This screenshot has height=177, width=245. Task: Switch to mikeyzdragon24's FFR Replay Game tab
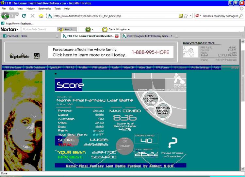[150, 36]
